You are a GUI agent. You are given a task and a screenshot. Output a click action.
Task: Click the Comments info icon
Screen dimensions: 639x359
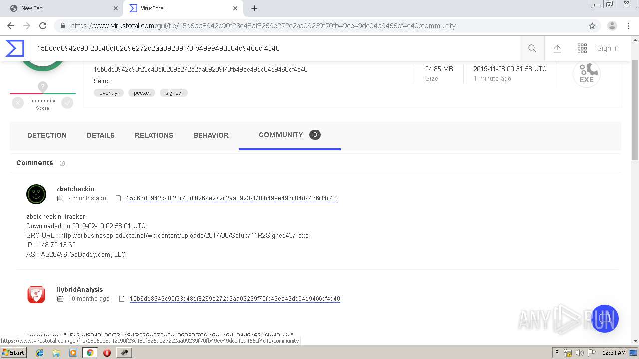pos(62,163)
